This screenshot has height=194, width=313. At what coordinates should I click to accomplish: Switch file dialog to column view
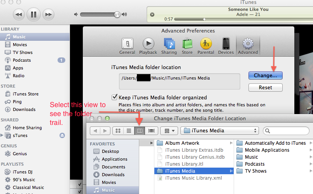click(x=140, y=131)
